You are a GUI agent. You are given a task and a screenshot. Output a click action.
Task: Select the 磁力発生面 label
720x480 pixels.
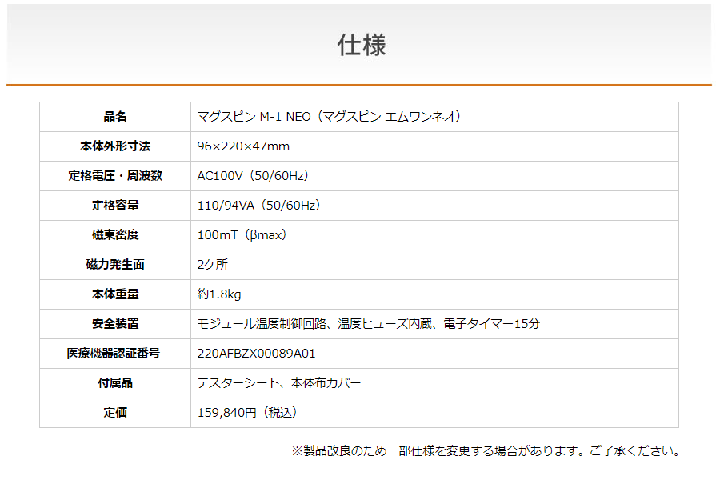(x=115, y=265)
